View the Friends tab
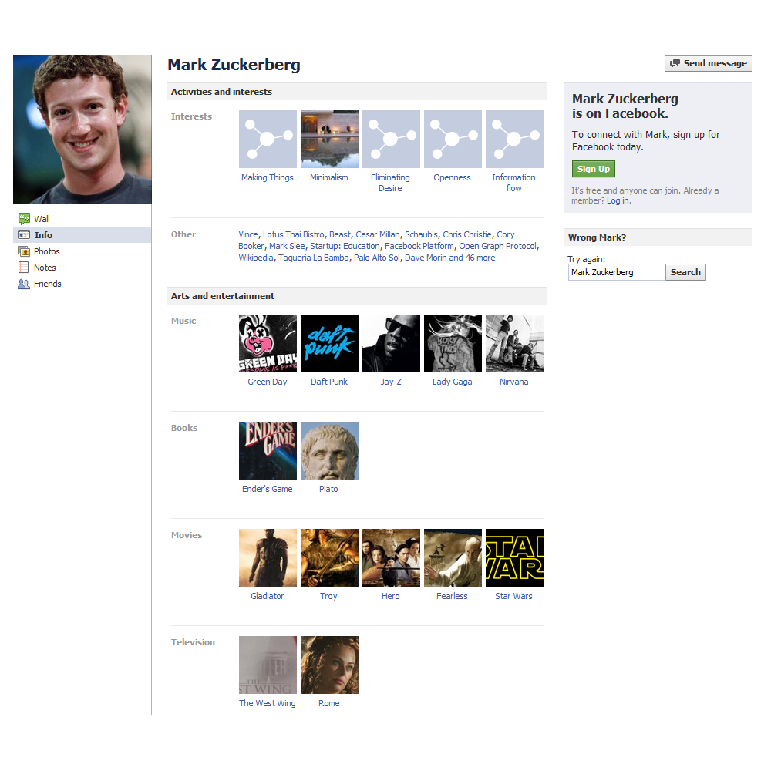The width and height of the screenshot is (771, 771). tap(82, 284)
